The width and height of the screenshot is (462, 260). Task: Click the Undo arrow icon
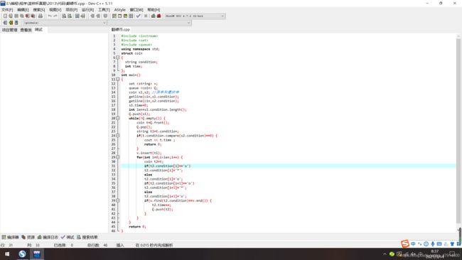click(x=50, y=16)
